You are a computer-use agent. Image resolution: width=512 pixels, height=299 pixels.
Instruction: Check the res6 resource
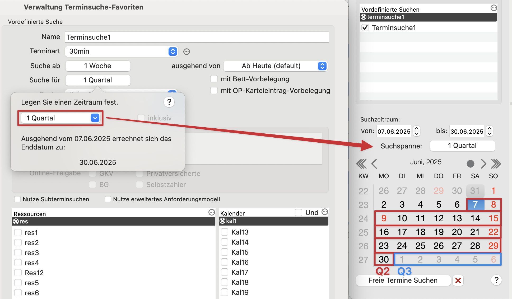pyautogui.click(x=18, y=293)
